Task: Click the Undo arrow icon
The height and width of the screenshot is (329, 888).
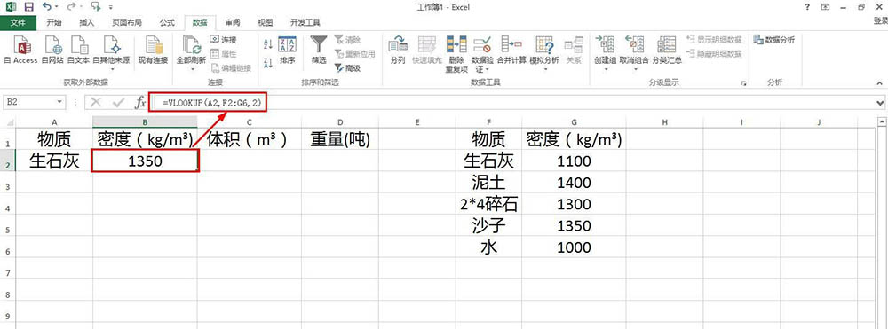Action: tap(48, 7)
